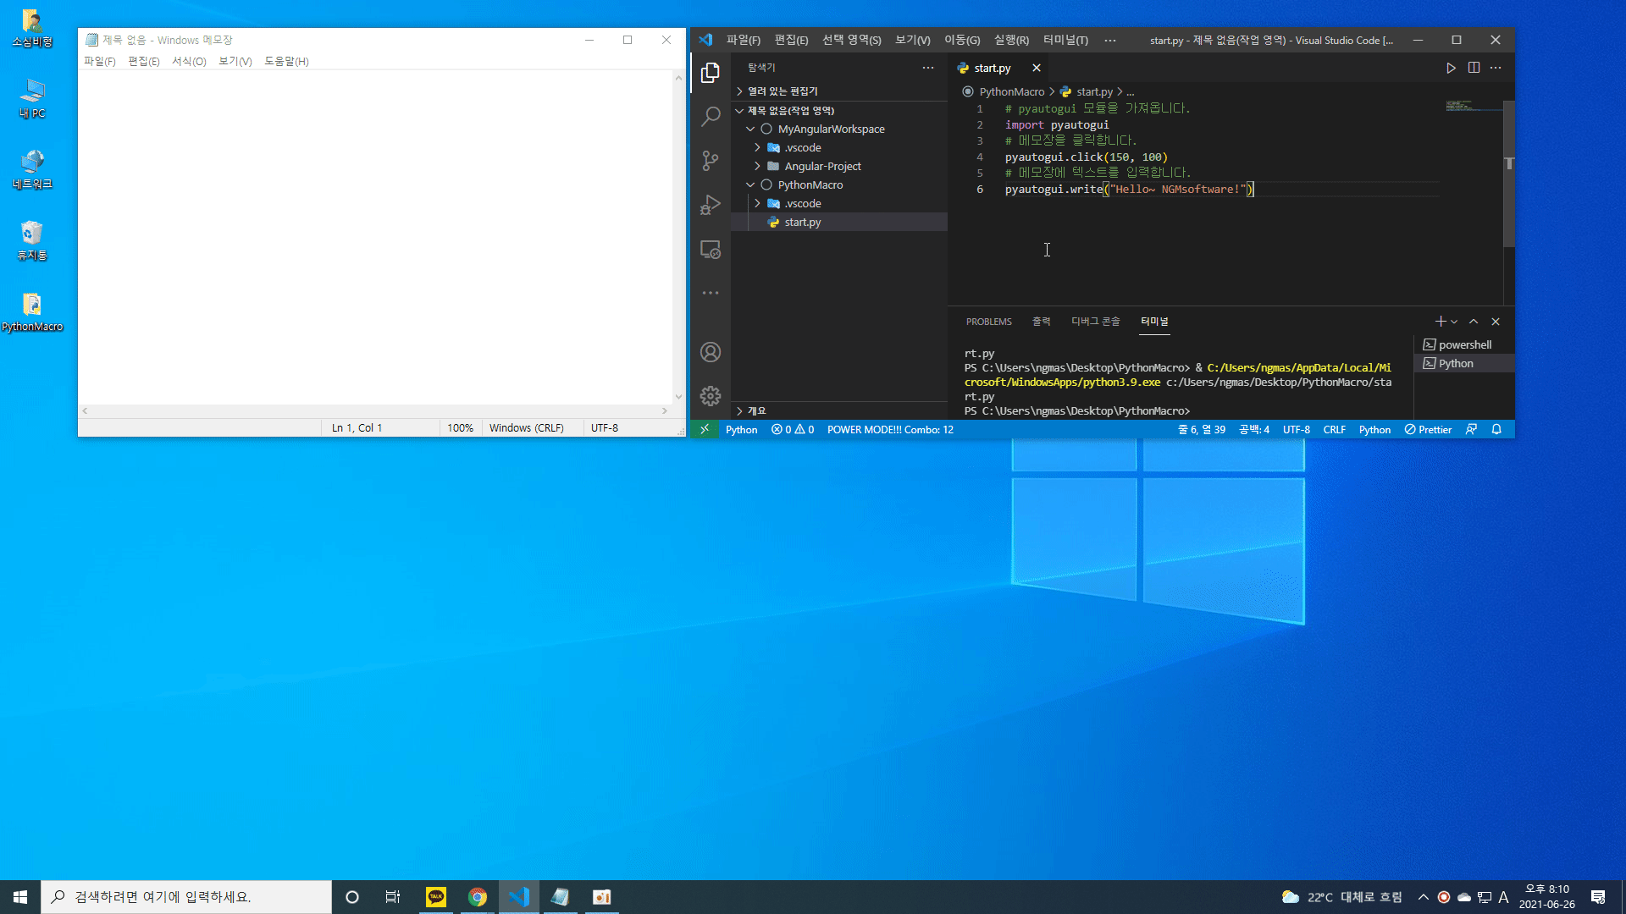Screen dimensions: 1626x914
Task: Close the start.py editor tab
Action: (x=1037, y=68)
